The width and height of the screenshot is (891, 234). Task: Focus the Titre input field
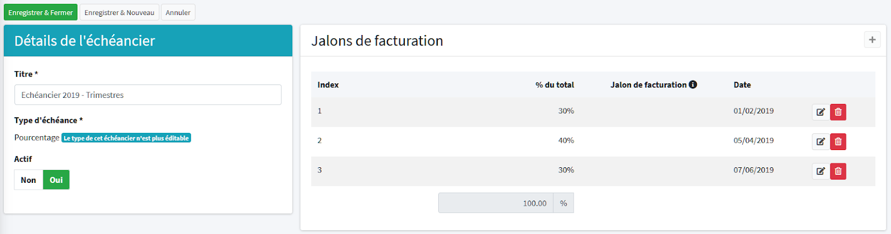(148, 95)
